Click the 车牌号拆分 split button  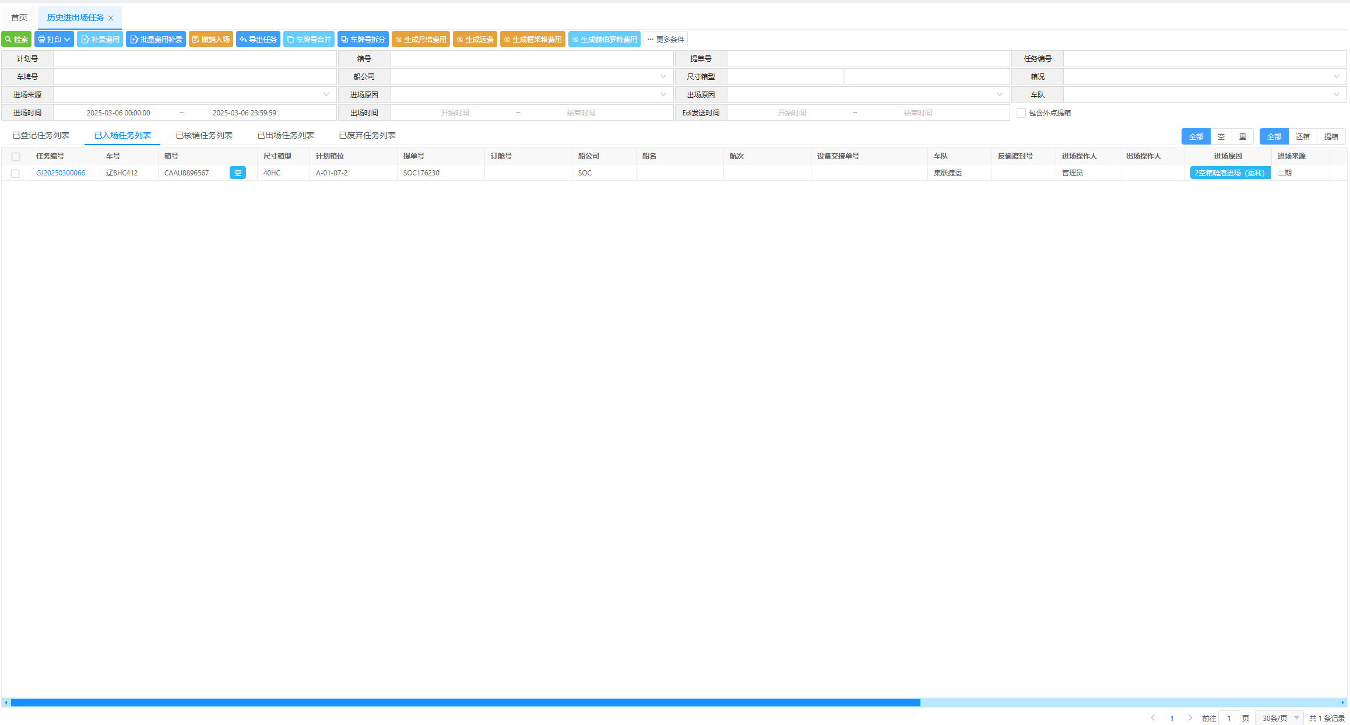point(363,40)
